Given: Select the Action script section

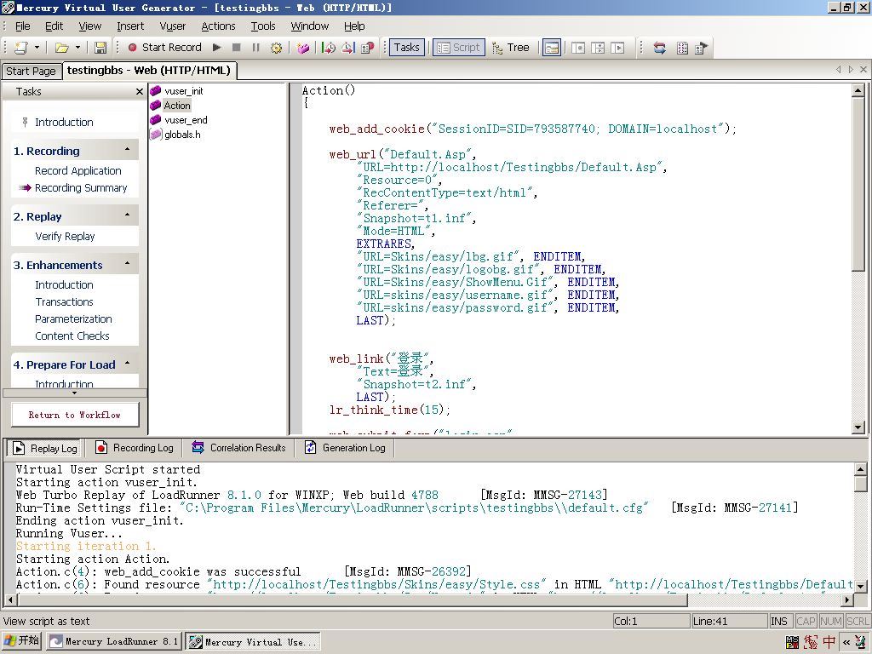Looking at the screenshot, I should click(x=177, y=106).
